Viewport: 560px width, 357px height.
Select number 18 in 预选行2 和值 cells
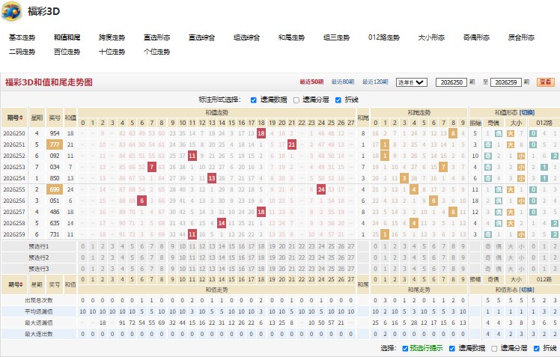click(261, 257)
